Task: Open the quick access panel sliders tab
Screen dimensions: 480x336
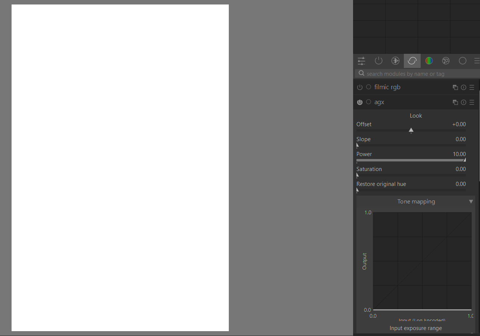Action: [361, 61]
